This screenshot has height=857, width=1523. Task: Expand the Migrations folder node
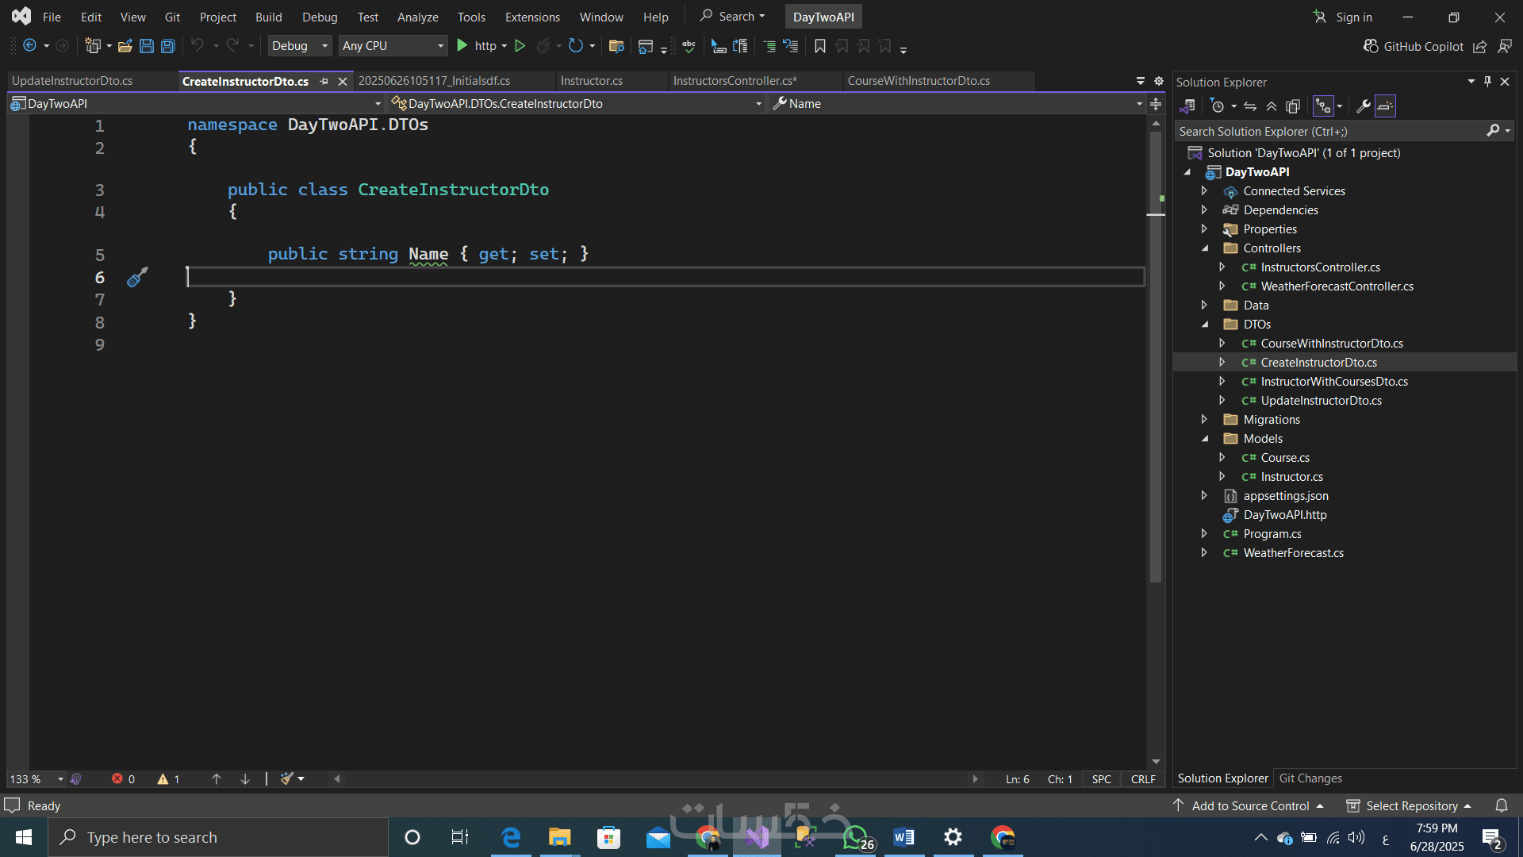[x=1205, y=420]
